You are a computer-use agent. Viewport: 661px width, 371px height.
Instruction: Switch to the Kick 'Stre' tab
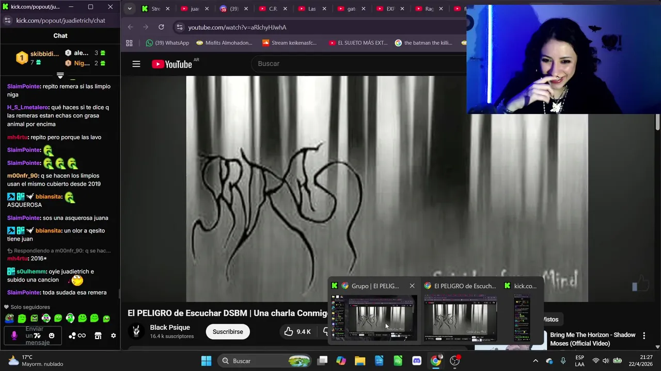pos(155,9)
